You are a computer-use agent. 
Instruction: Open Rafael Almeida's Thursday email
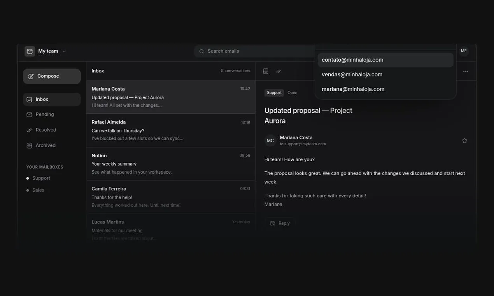pyautogui.click(x=171, y=130)
